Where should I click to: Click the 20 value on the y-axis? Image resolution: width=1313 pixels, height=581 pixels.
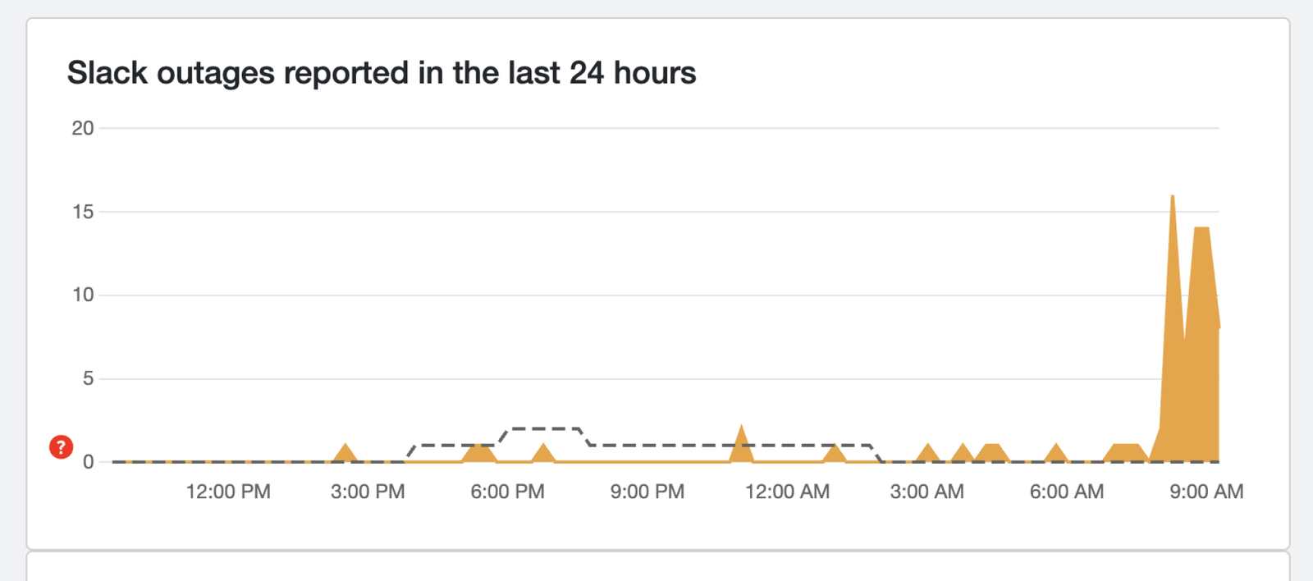tap(83, 128)
